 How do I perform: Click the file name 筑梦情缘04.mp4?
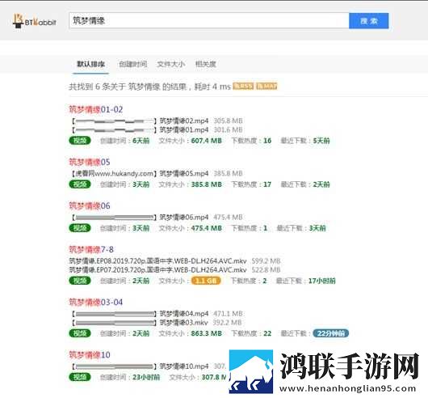[184, 313]
